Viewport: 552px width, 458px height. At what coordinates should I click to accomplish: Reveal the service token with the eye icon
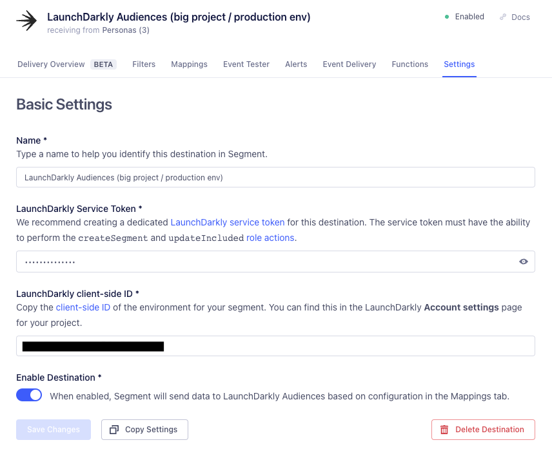tap(523, 262)
